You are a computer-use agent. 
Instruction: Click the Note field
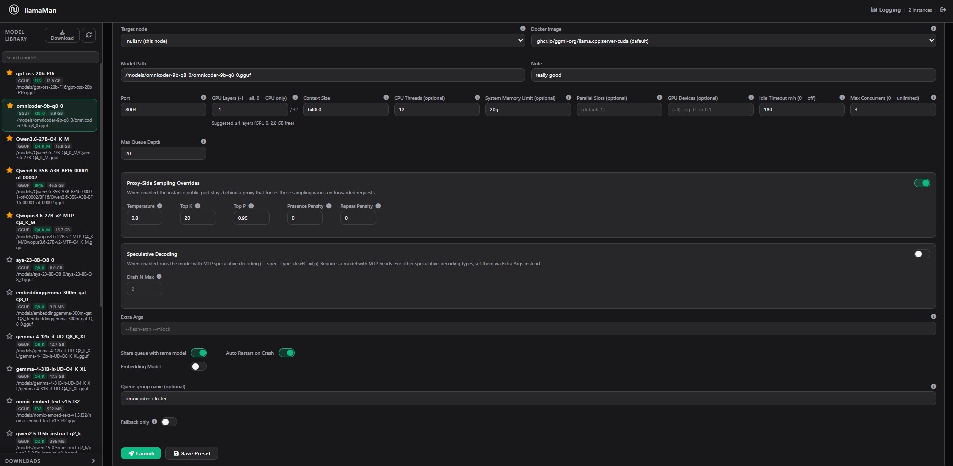pyautogui.click(x=733, y=75)
